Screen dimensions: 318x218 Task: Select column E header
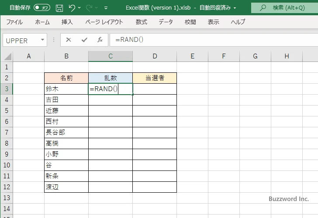click(x=193, y=56)
